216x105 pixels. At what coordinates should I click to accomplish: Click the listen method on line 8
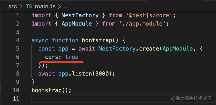(x=82, y=74)
